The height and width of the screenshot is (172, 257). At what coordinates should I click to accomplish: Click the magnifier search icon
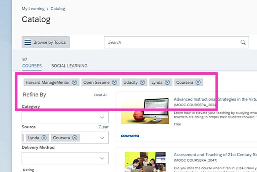(x=243, y=42)
